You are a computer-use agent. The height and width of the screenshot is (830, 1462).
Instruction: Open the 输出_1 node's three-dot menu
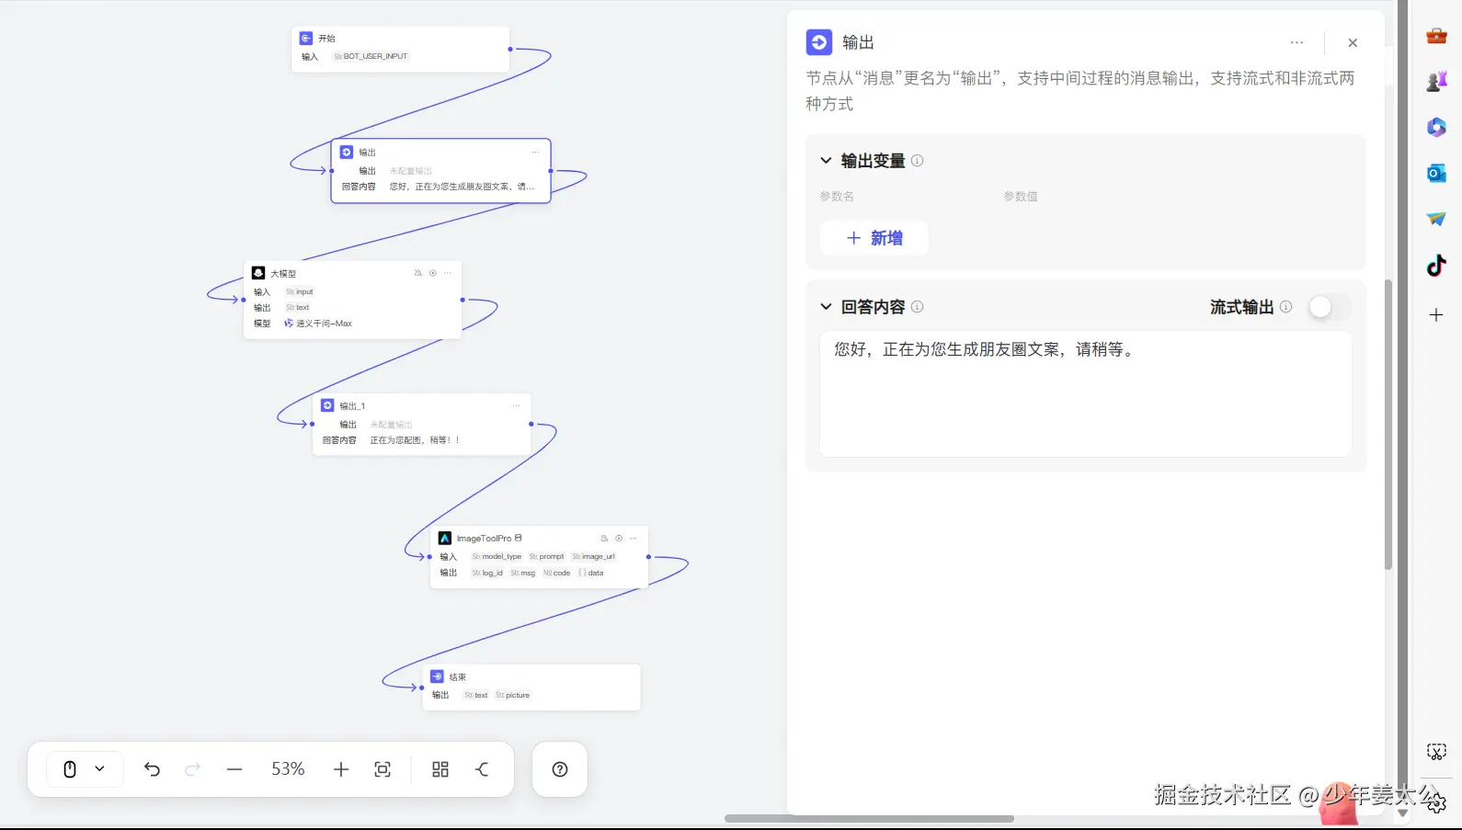pyautogui.click(x=517, y=405)
